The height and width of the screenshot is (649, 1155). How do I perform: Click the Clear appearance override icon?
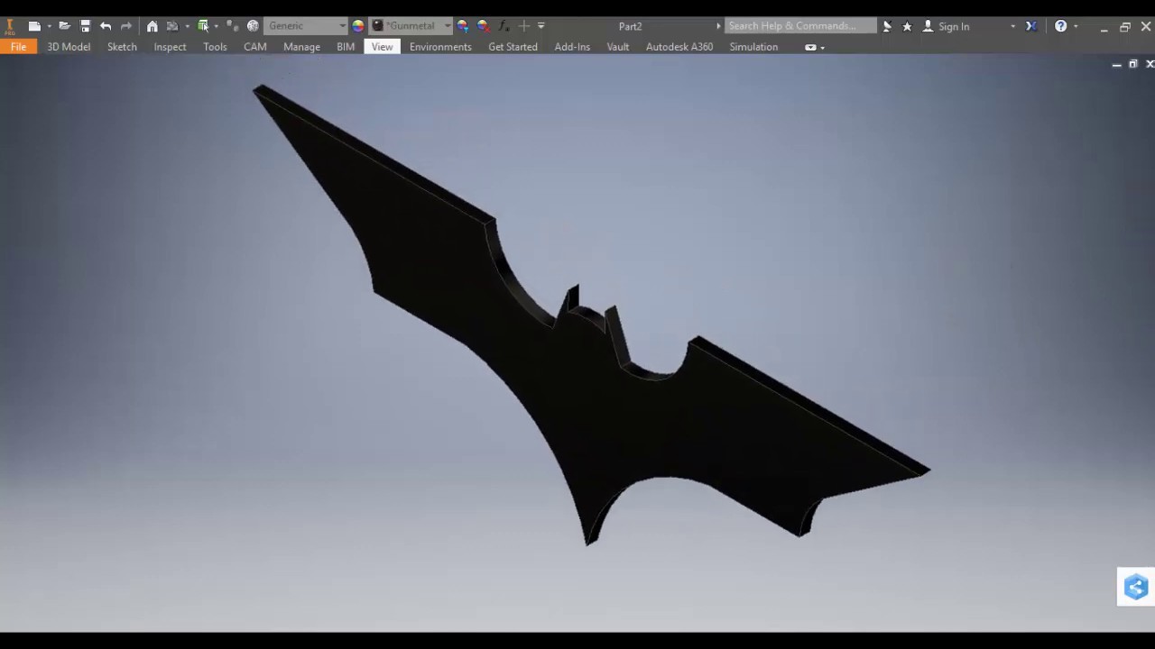point(483,26)
